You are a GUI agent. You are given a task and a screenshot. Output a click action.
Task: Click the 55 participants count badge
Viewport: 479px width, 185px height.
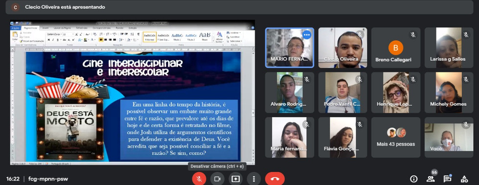(x=435, y=172)
